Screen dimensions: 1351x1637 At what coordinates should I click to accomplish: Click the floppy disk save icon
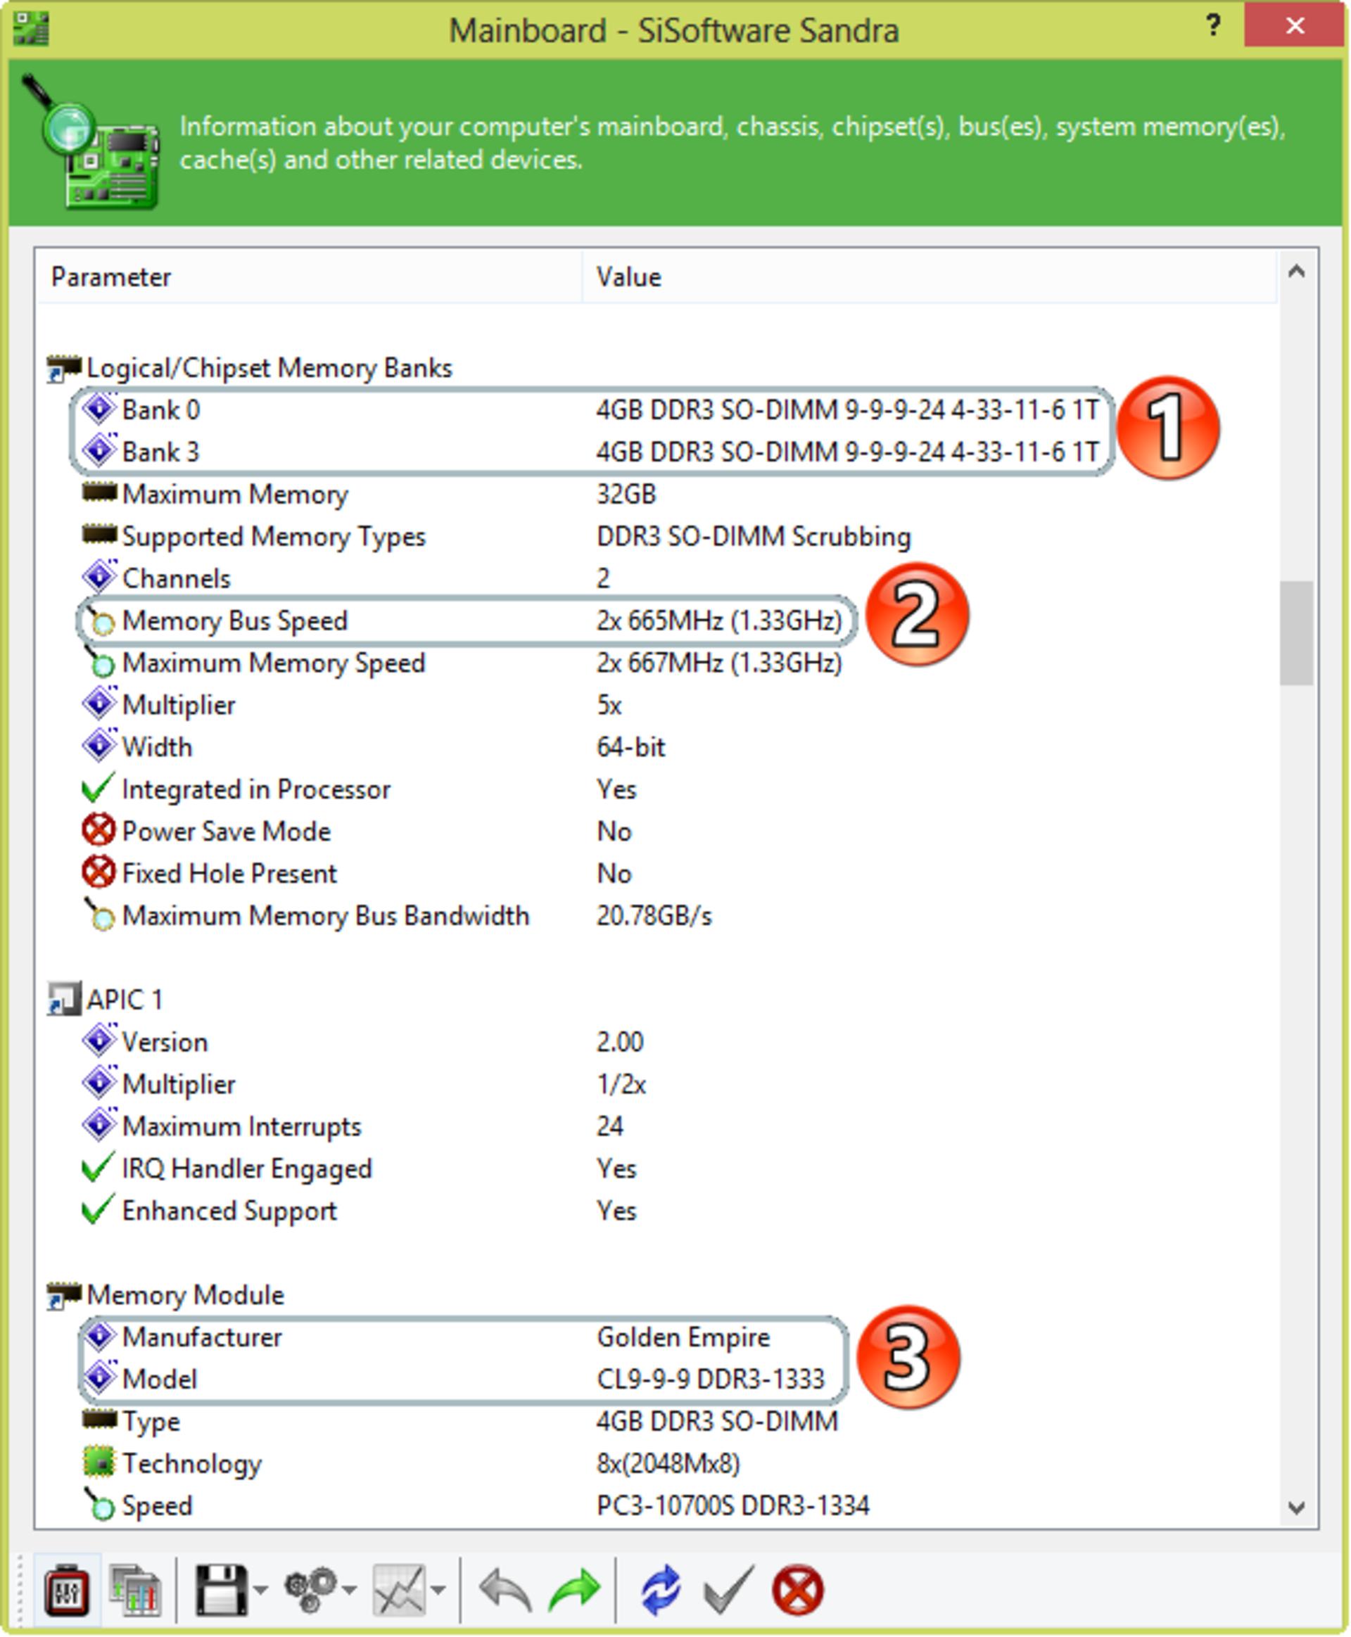pyautogui.click(x=221, y=1590)
